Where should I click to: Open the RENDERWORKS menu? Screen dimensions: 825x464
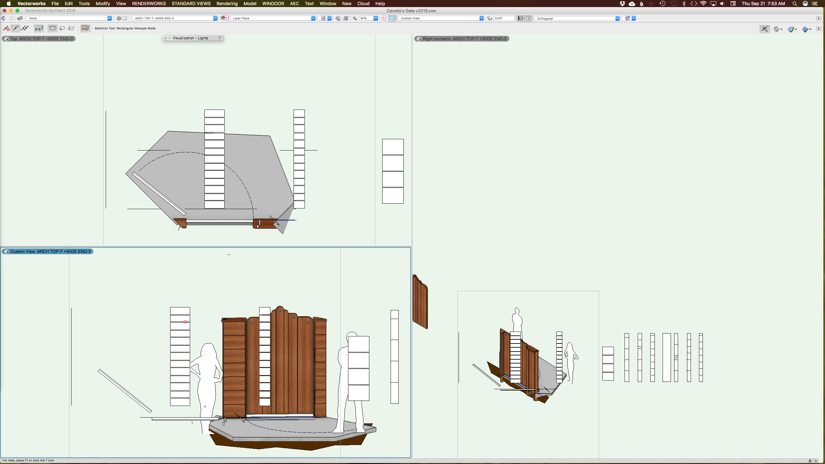149,4
